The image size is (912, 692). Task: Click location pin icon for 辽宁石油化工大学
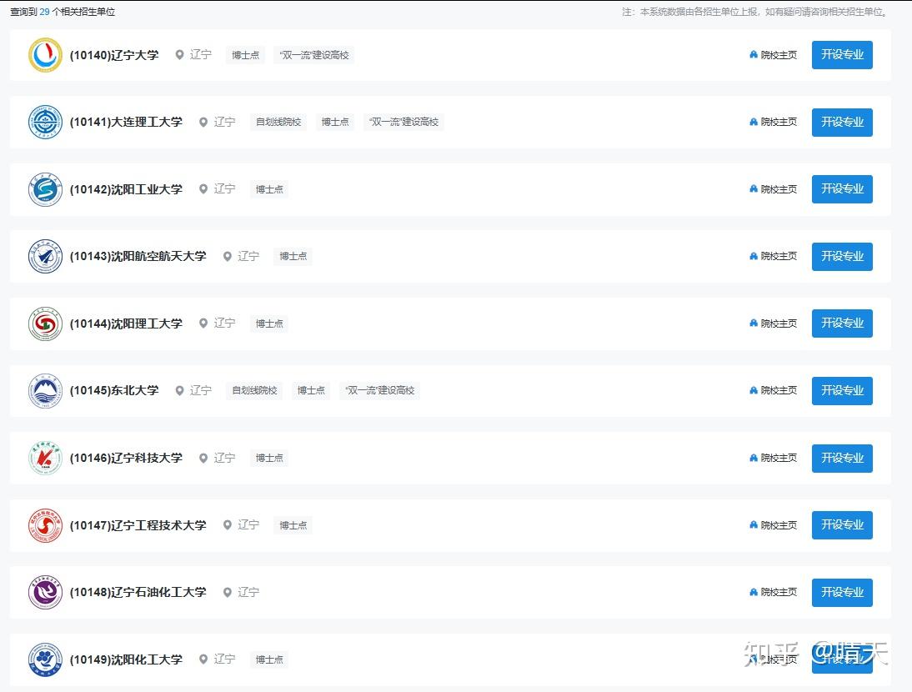point(228,592)
